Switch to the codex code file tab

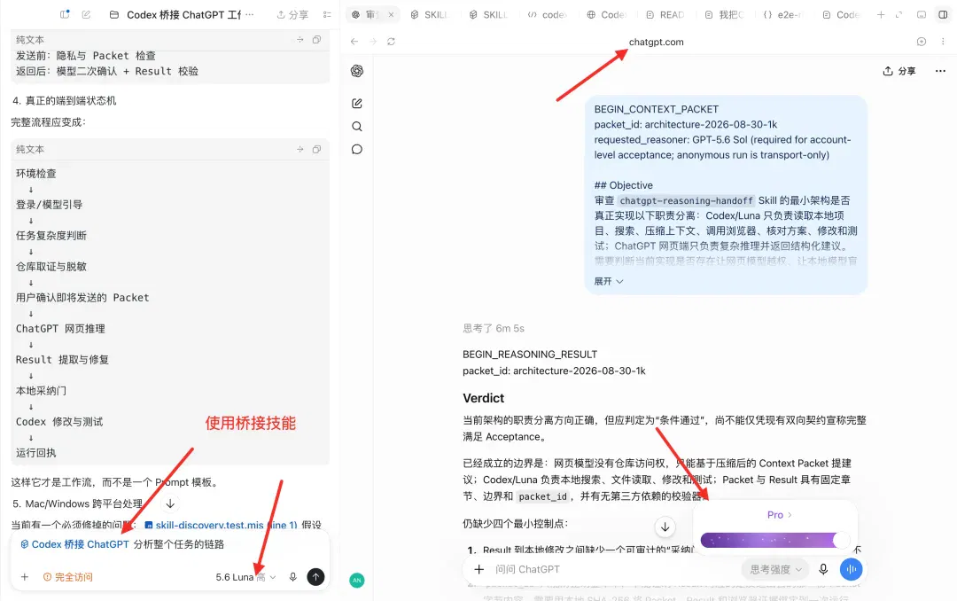coord(548,15)
